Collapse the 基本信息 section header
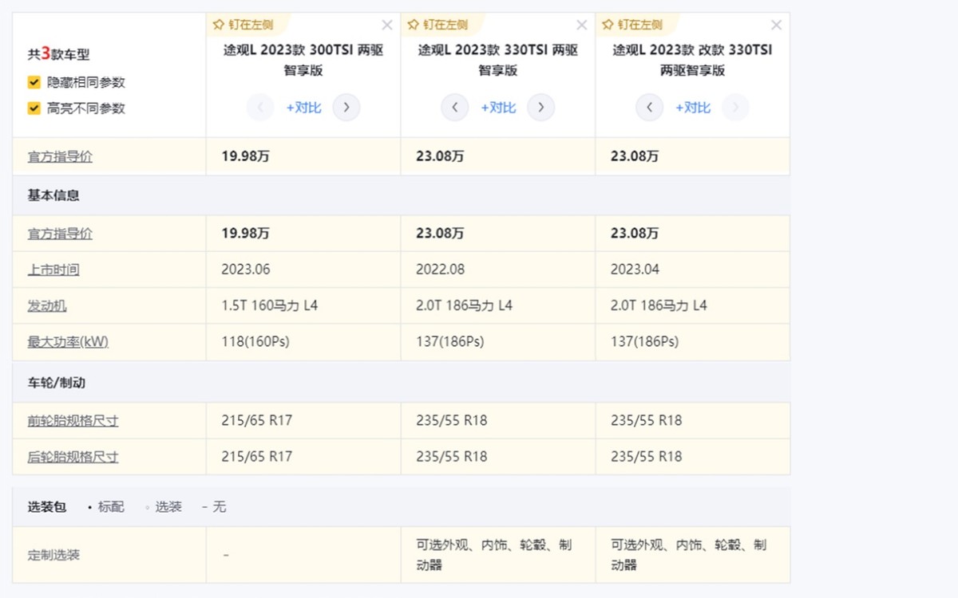 (46, 195)
